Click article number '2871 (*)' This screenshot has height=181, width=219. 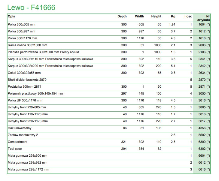click(x=204, y=87)
